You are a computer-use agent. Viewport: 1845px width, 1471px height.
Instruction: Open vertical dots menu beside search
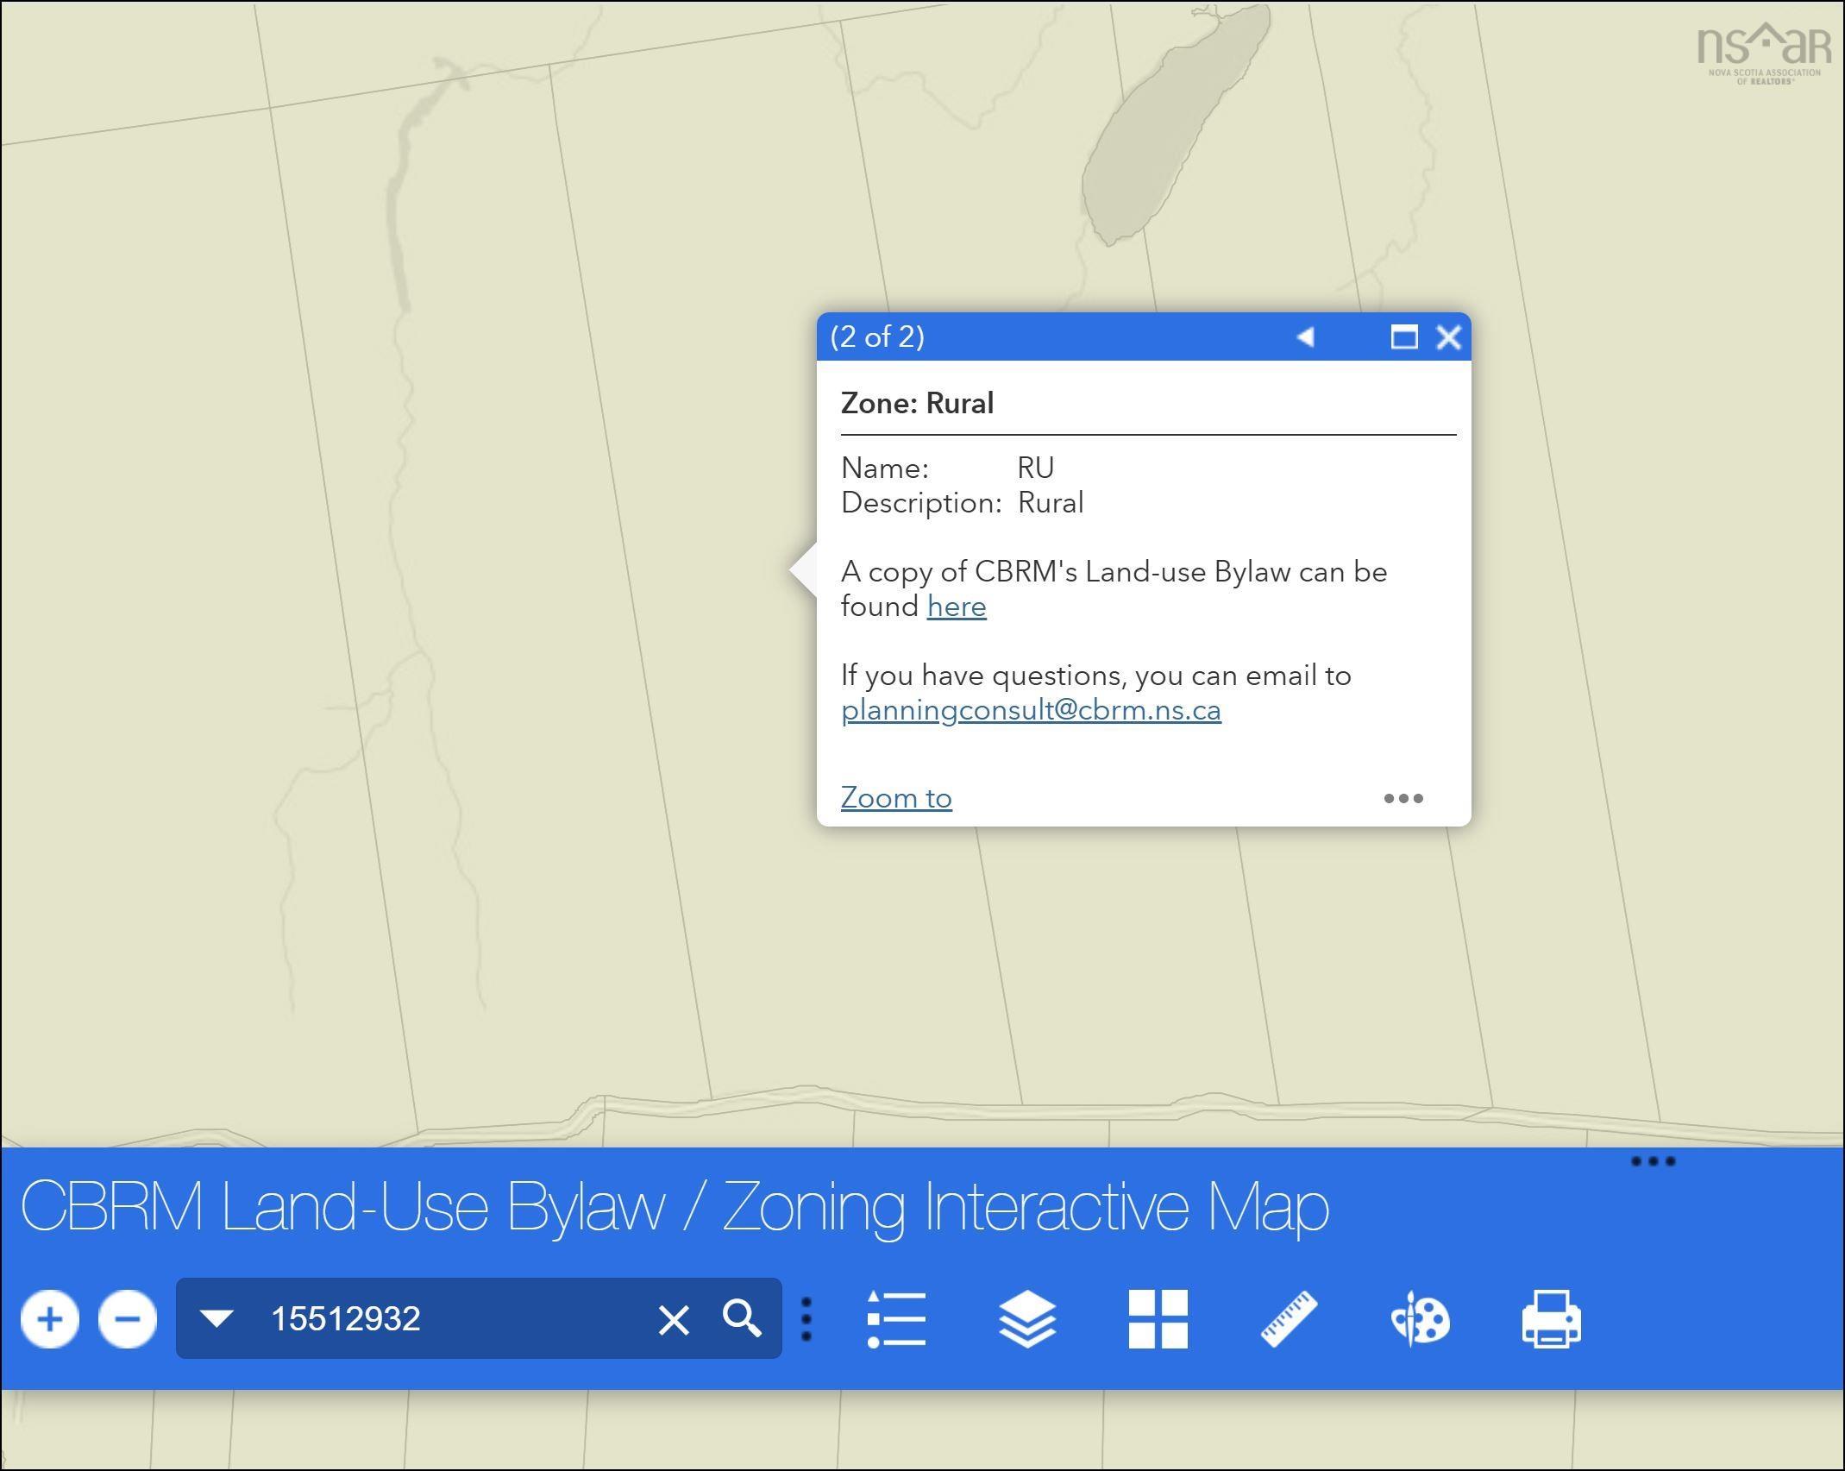tap(806, 1318)
